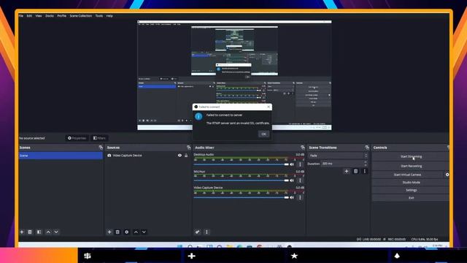
Task: Open the Docks menu
Action: pyautogui.click(x=50, y=16)
